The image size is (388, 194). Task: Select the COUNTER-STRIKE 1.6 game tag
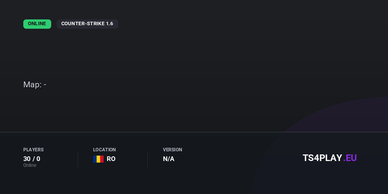[x=87, y=24]
